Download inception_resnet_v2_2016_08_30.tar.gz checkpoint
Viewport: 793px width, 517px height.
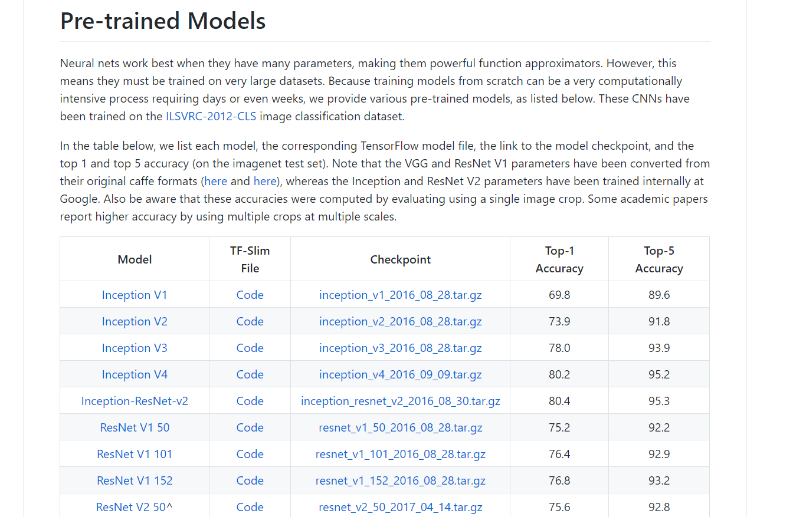(x=400, y=401)
